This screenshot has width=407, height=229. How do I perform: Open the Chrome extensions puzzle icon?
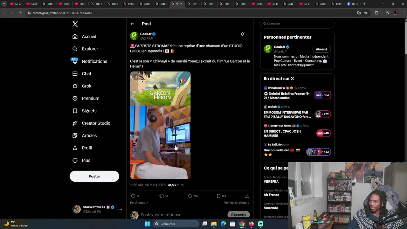[x=376, y=13]
